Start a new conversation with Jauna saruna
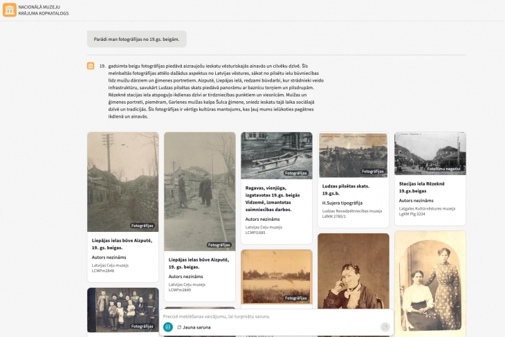The width and height of the screenshot is (505, 337). [194, 327]
